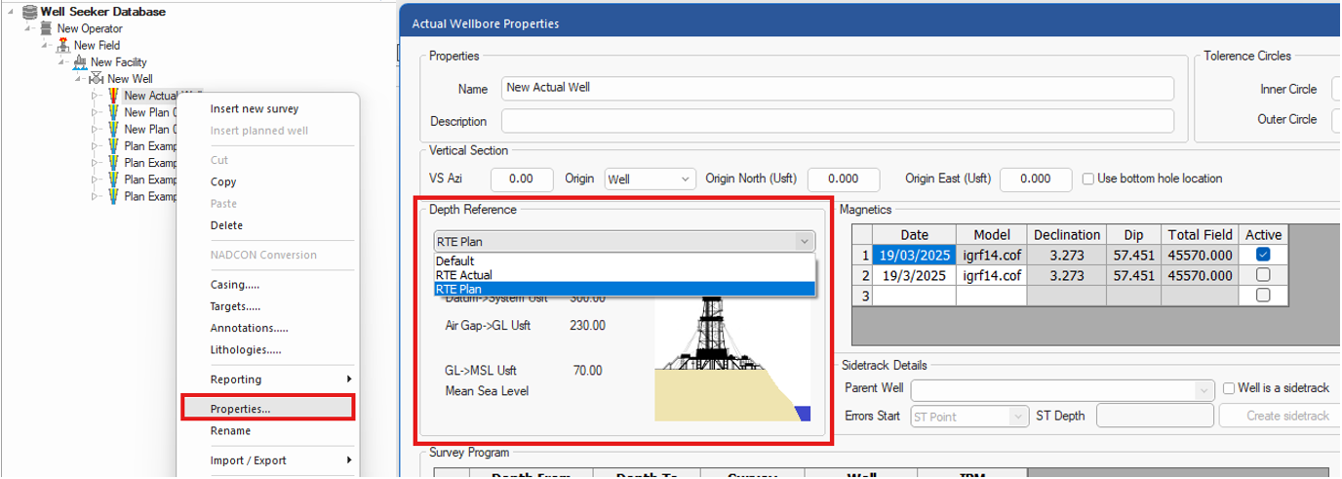
Task: Click Insert new survey menu entry
Action: point(255,109)
